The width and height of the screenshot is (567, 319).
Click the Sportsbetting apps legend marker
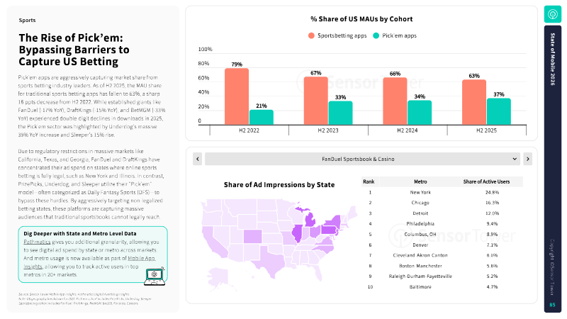pos(311,35)
